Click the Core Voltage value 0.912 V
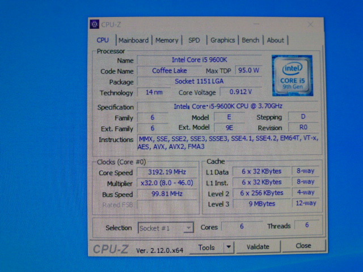 (240, 92)
